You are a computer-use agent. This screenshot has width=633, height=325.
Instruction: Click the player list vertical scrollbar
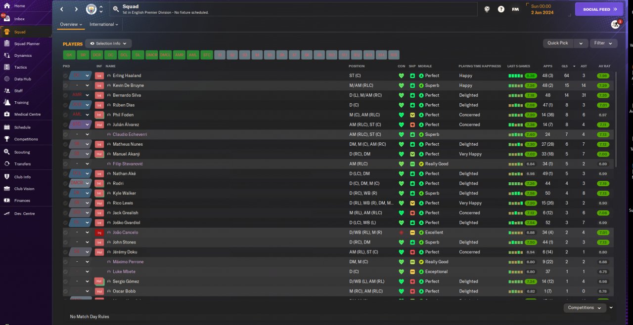[x=616, y=119]
